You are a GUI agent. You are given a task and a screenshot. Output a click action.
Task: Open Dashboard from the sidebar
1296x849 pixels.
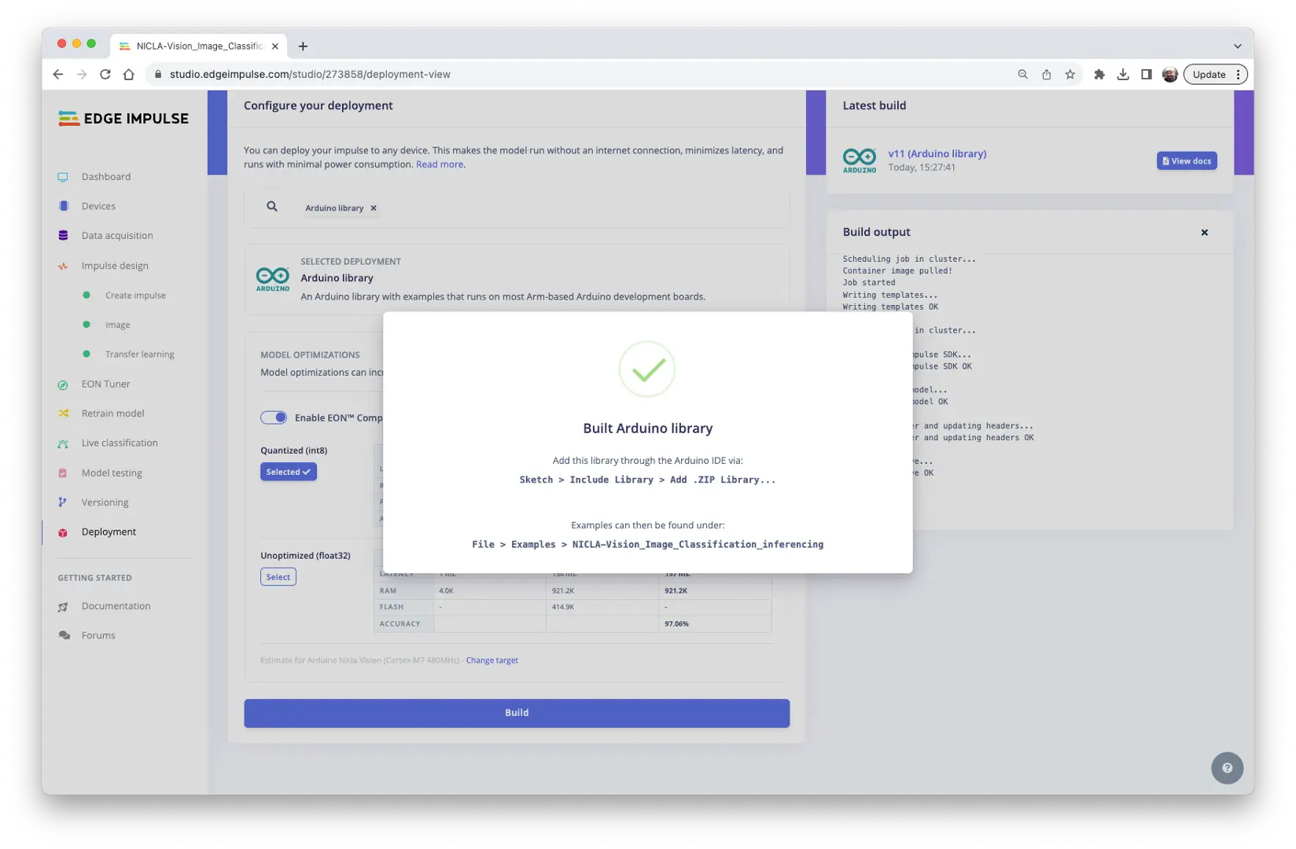tap(105, 177)
